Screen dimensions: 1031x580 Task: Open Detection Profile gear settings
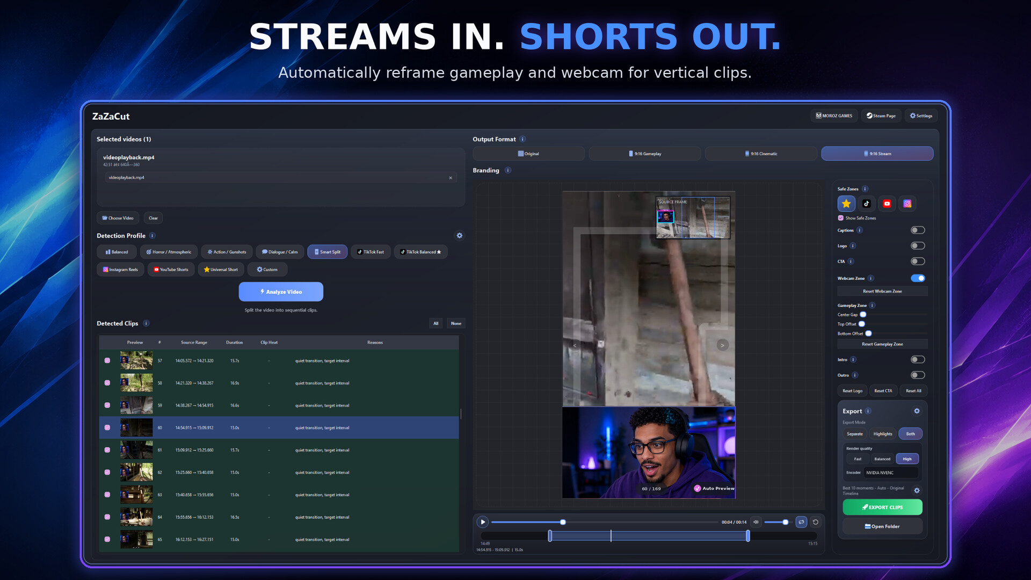[460, 236]
